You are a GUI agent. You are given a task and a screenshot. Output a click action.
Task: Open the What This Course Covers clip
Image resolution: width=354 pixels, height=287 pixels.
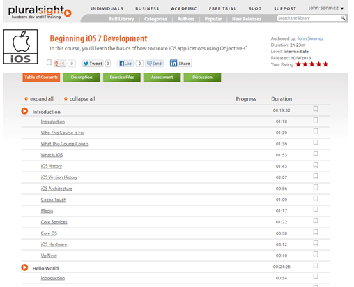pos(65,144)
